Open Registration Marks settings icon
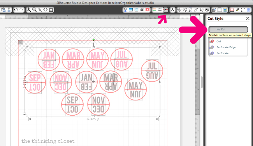This screenshot has height=146, width=253. point(243,10)
